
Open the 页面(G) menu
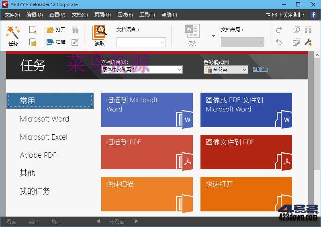click(102, 15)
